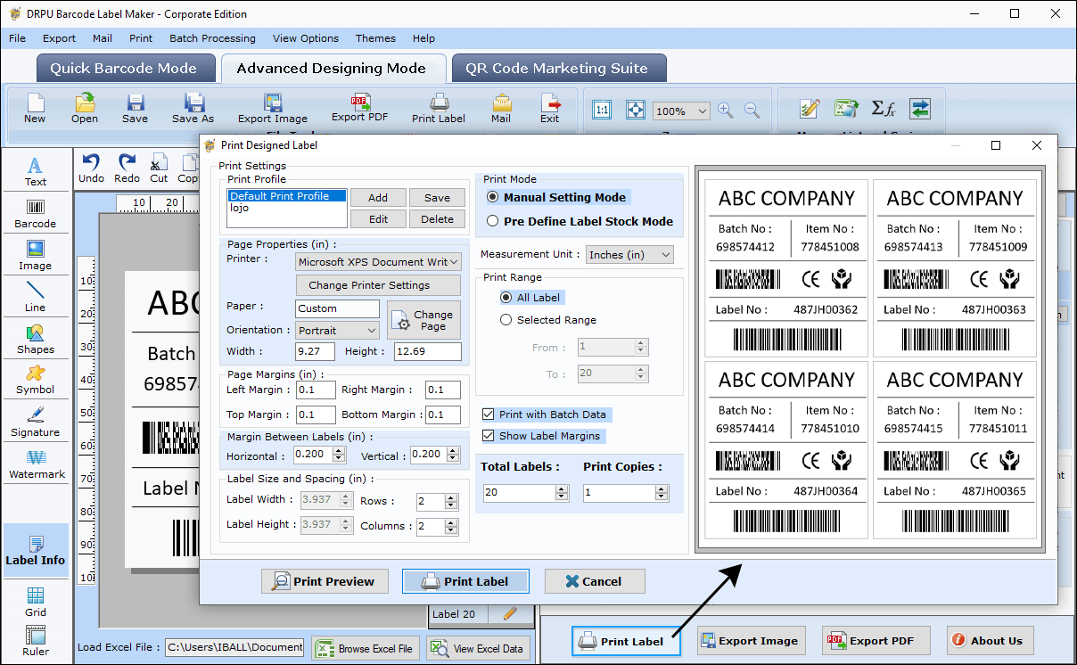Click the zoom out magnifier icon
Viewport: 1077px width, 665px height.
tap(752, 110)
